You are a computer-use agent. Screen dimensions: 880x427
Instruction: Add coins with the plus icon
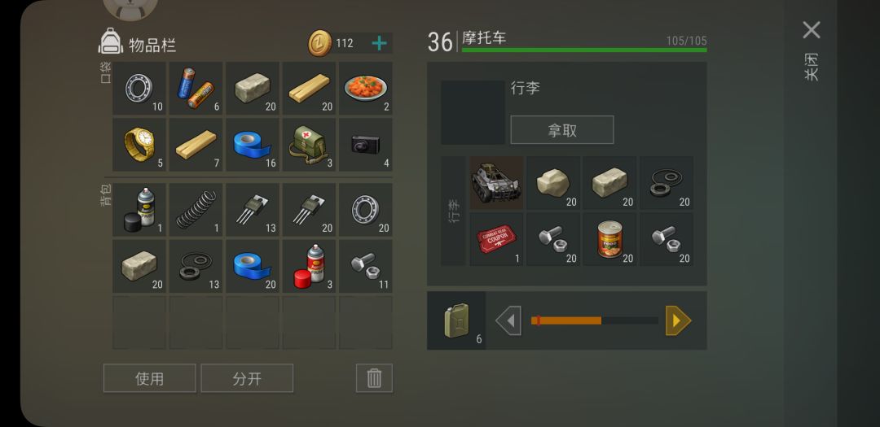pos(380,43)
